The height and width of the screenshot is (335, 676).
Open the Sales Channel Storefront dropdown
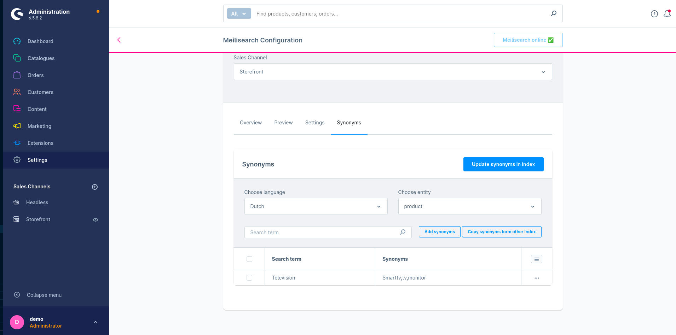pos(393,72)
